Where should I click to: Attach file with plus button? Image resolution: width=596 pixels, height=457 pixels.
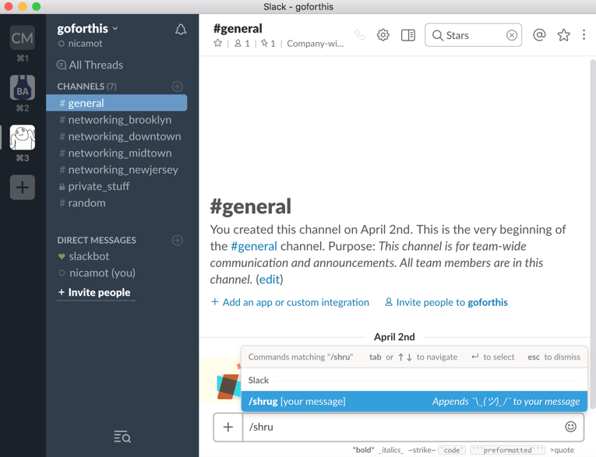click(x=228, y=427)
